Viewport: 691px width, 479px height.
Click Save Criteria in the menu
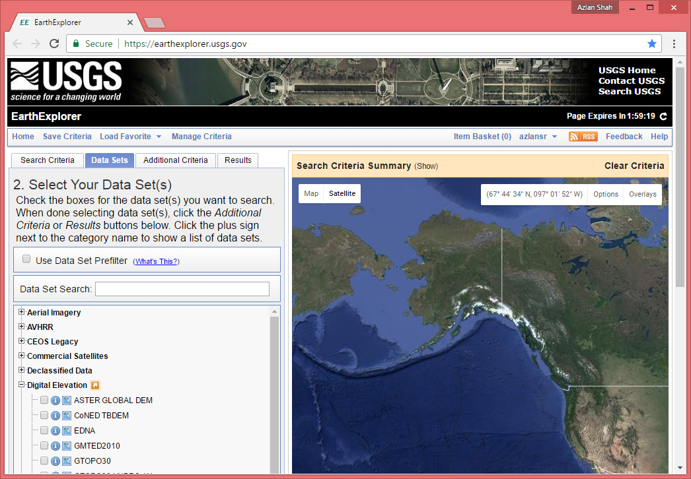point(67,137)
